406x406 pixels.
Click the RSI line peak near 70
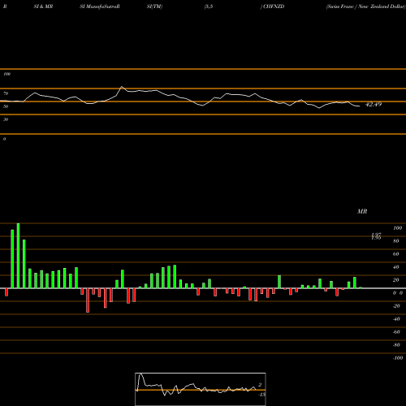122,87
